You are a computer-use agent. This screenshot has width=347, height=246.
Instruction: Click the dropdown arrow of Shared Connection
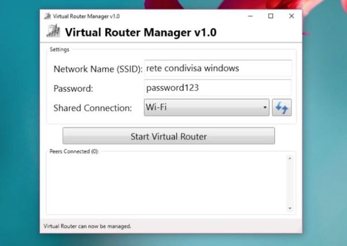pyautogui.click(x=265, y=107)
